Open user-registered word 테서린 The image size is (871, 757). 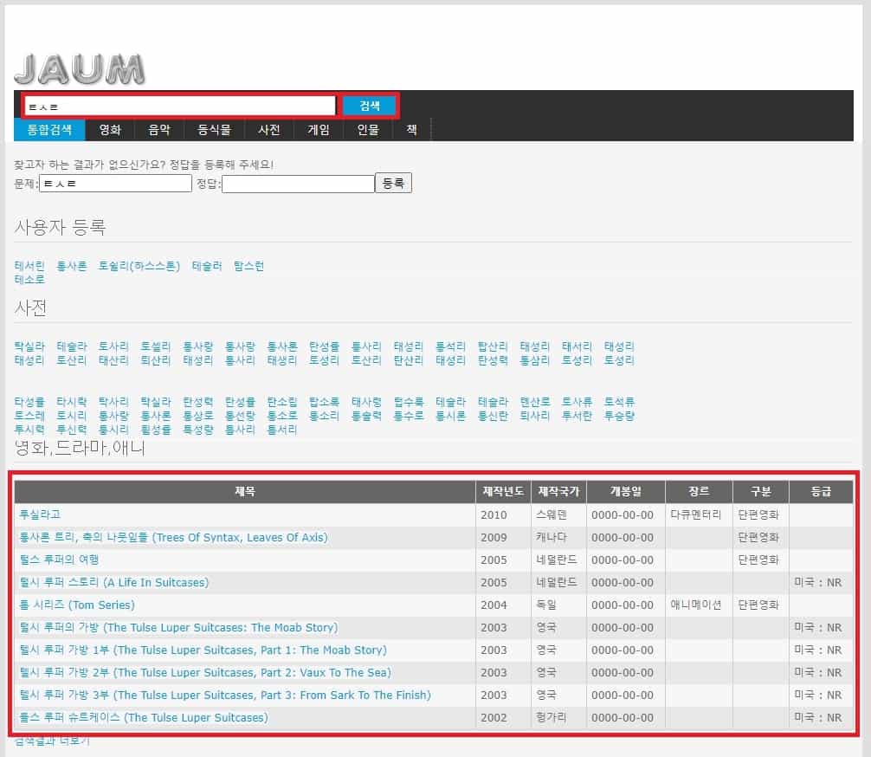click(x=29, y=266)
